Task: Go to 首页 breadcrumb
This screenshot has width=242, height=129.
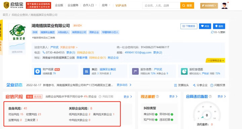Action: (x=5, y=15)
